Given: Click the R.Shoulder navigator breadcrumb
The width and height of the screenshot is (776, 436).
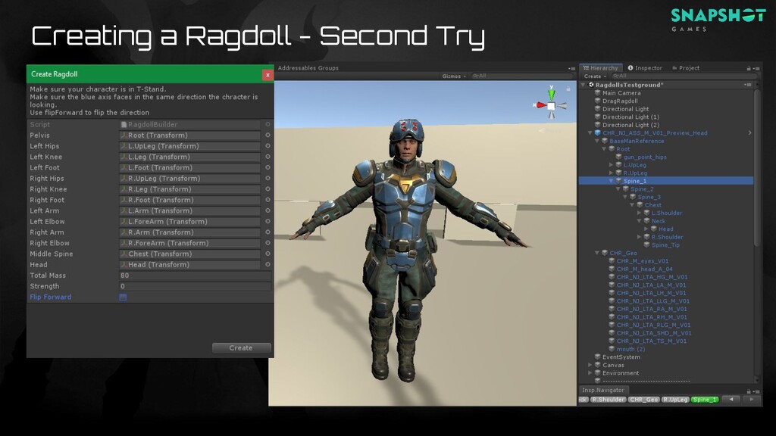Looking at the screenshot, I should click(x=608, y=400).
